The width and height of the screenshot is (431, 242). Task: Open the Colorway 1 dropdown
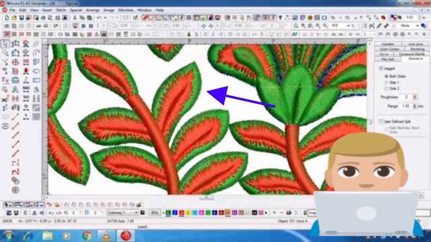click(123, 213)
